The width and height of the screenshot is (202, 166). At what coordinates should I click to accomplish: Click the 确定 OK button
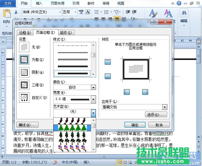[135, 125]
